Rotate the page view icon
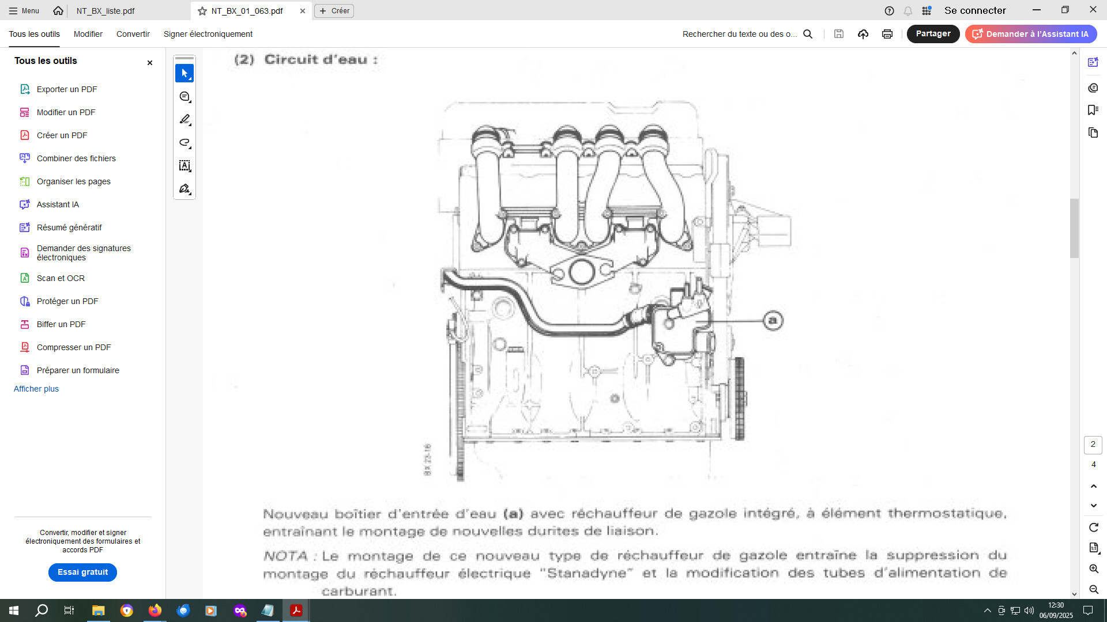This screenshot has width=1107, height=622. pos(1094,528)
